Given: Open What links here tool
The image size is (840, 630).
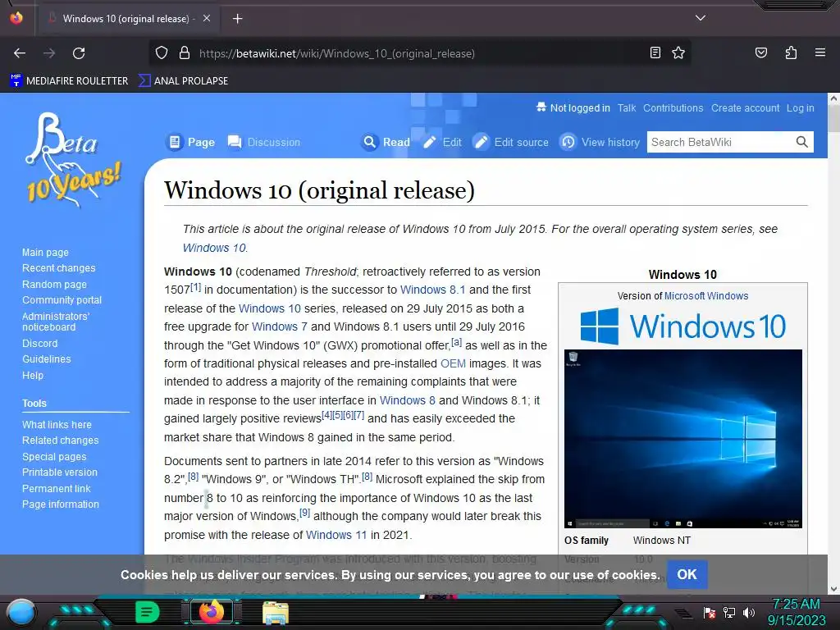Looking at the screenshot, I should [57, 424].
